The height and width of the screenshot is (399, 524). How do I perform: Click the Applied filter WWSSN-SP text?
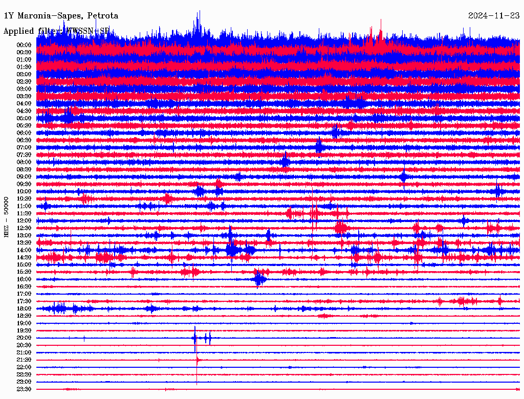tap(56, 31)
